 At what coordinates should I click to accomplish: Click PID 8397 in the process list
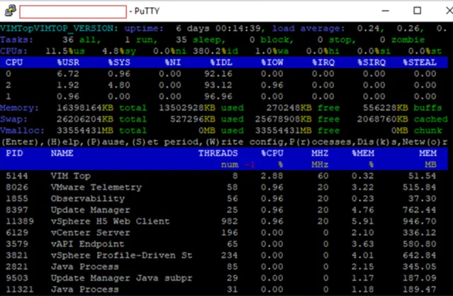point(17,210)
